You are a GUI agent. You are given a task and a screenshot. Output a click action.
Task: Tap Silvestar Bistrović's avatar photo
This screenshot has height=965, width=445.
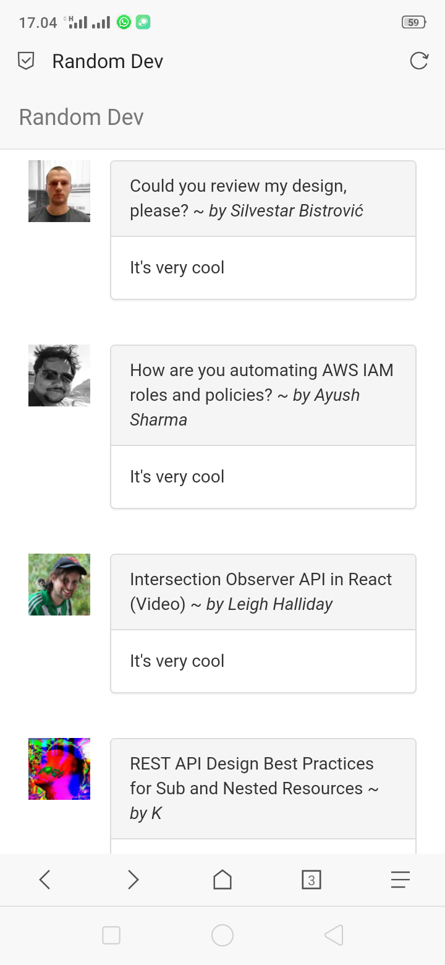[59, 191]
